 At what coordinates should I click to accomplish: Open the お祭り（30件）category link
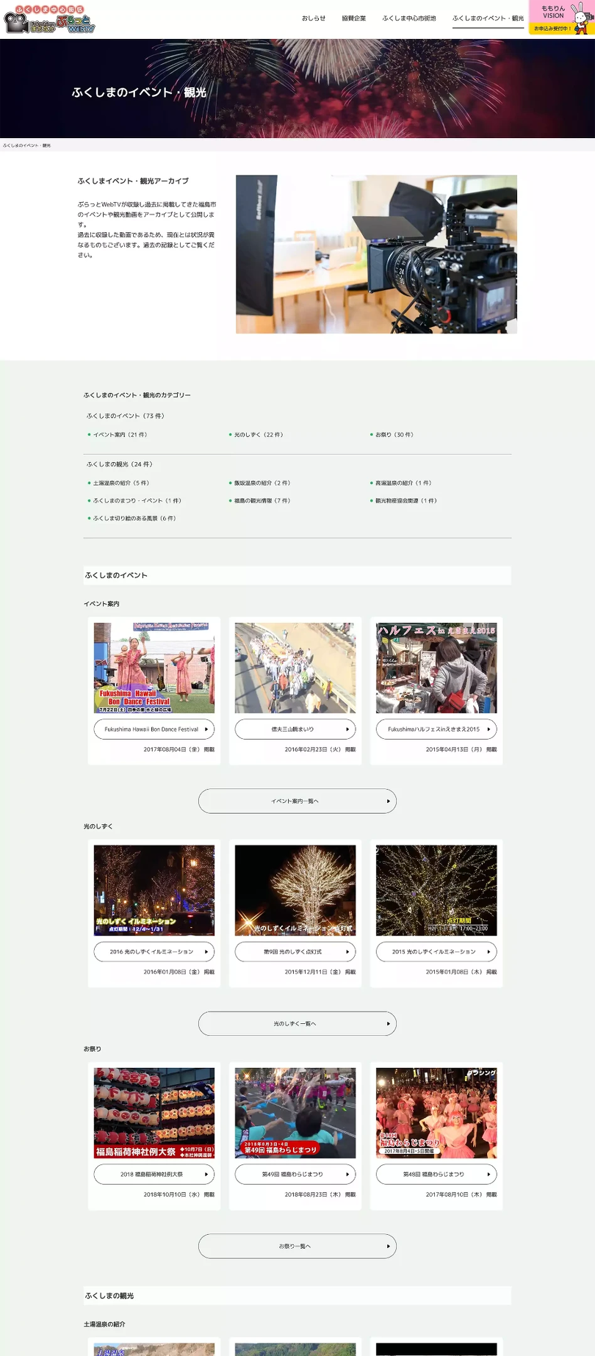(394, 435)
